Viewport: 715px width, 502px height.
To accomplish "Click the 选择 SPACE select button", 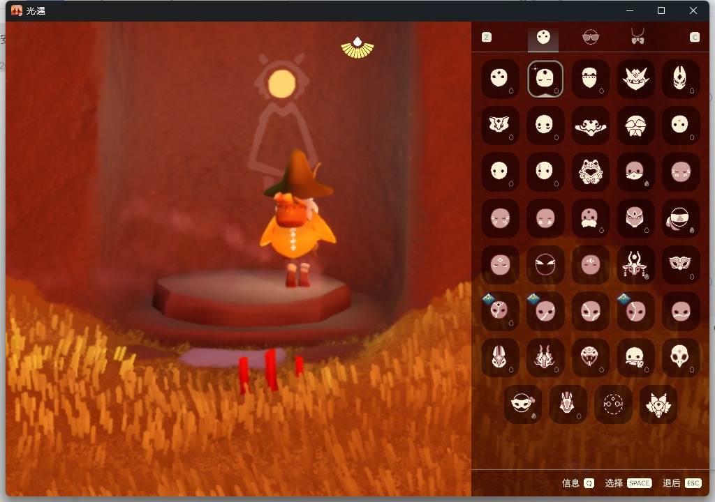I will coord(628,483).
